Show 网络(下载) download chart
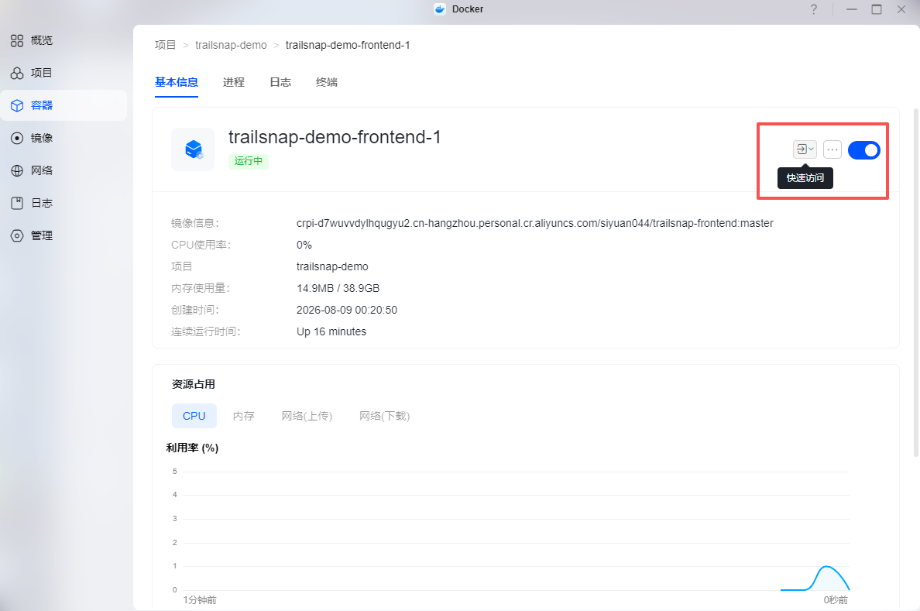Viewport: 920px width, 611px height. (x=384, y=416)
